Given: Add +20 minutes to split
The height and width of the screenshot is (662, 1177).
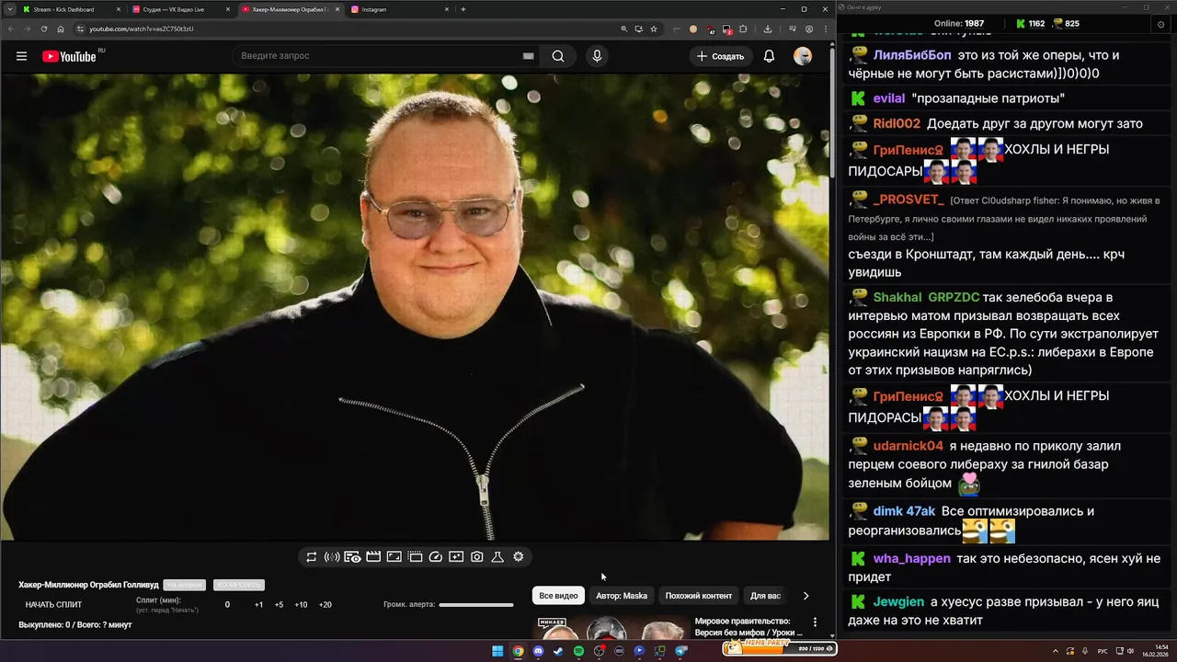Looking at the screenshot, I should click(x=325, y=605).
